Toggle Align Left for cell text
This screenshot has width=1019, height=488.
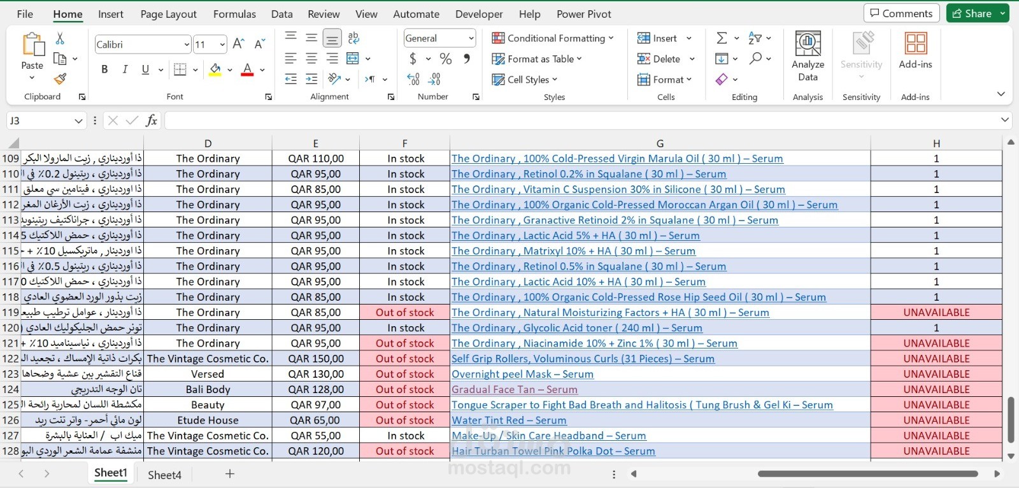(x=291, y=59)
